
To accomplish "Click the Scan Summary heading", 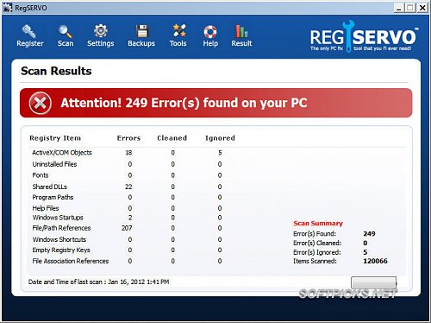I will point(318,223).
